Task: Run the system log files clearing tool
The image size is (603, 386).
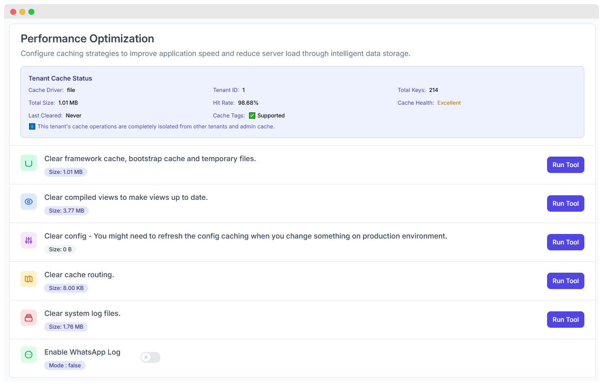Action: click(565, 320)
